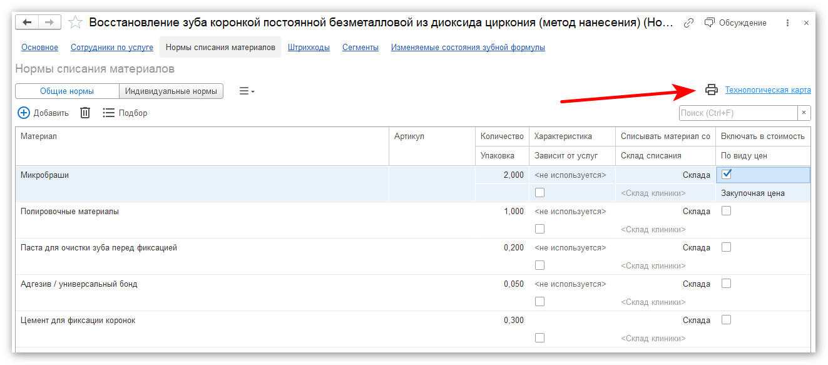This screenshot has height=365, width=828.
Task: Expand the list-view menu dropdown
Action: pyautogui.click(x=247, y=91)
